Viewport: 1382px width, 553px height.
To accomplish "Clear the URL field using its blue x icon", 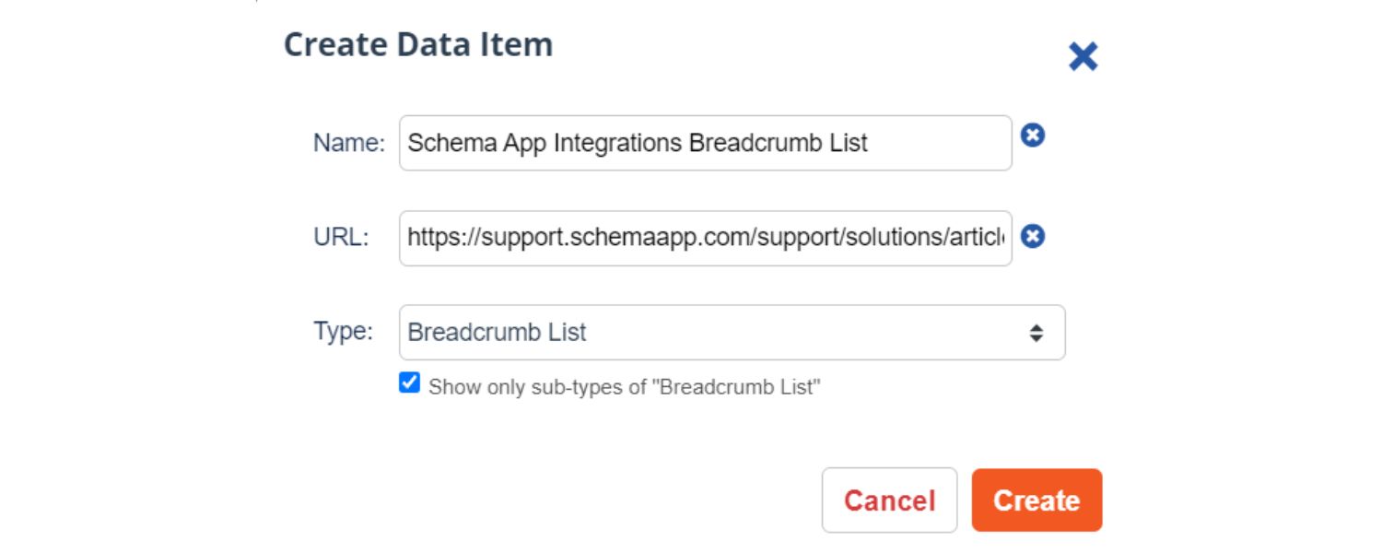I will (1035, 236).
